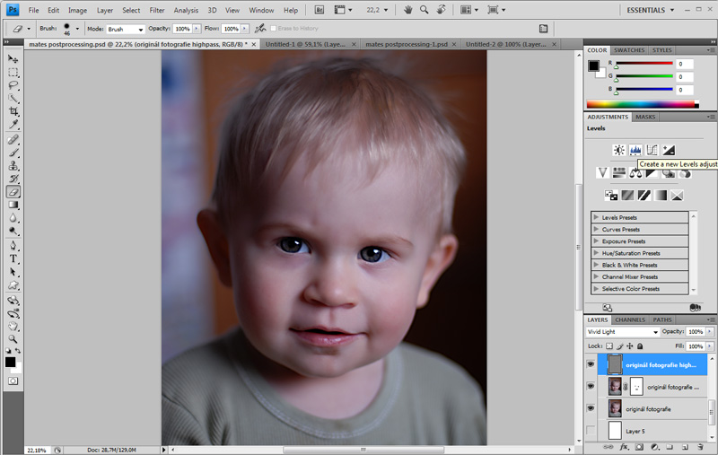Switch to the Channels tab

pos(629,319)
